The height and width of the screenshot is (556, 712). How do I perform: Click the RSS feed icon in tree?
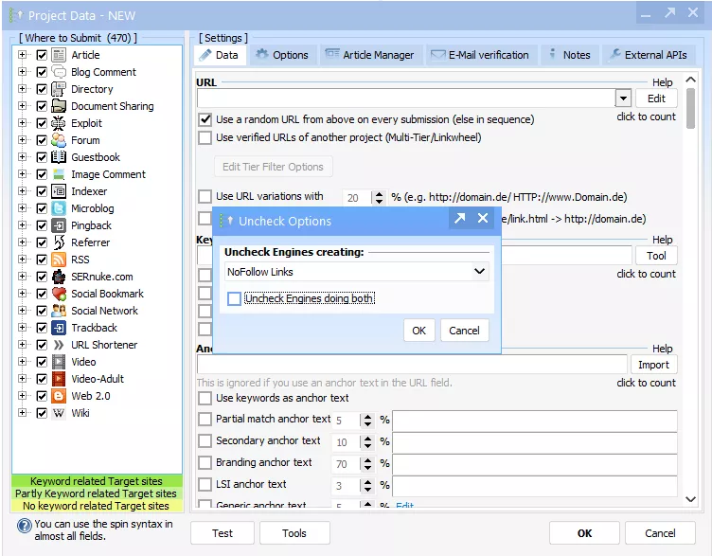59,260
